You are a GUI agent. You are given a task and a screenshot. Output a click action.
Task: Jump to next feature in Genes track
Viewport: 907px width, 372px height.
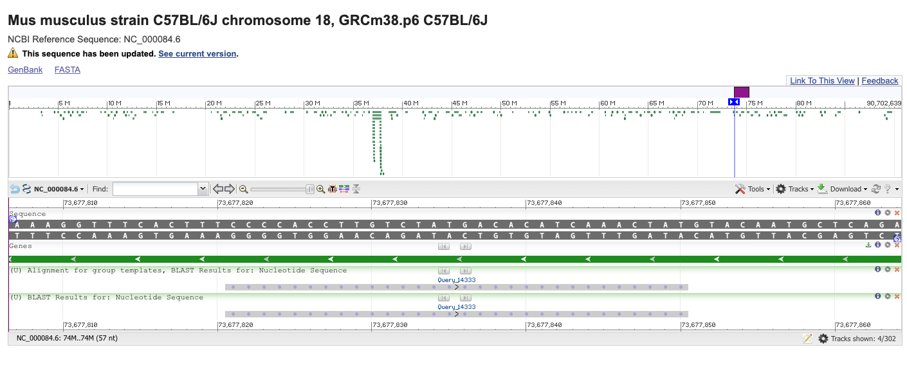point(466,246)
